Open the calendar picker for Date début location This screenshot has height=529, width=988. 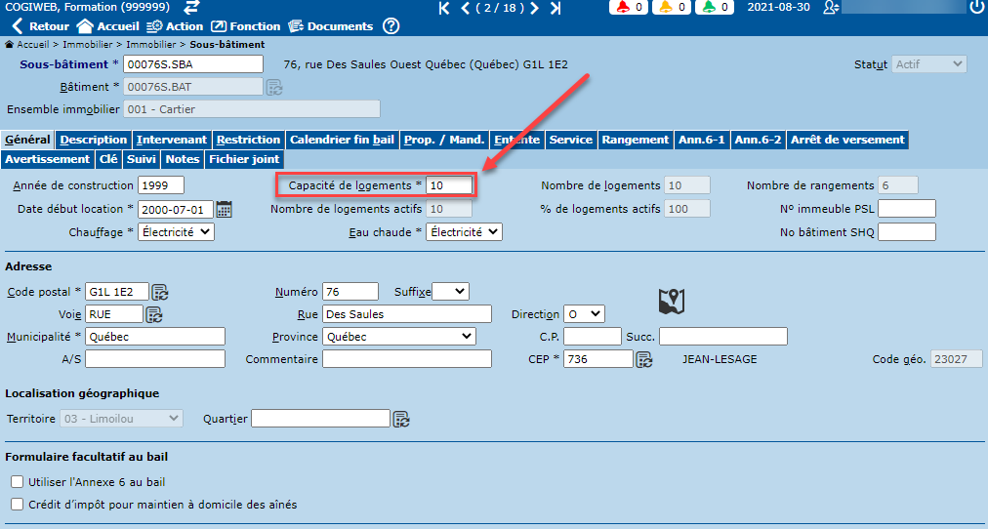tap(225, 209)
